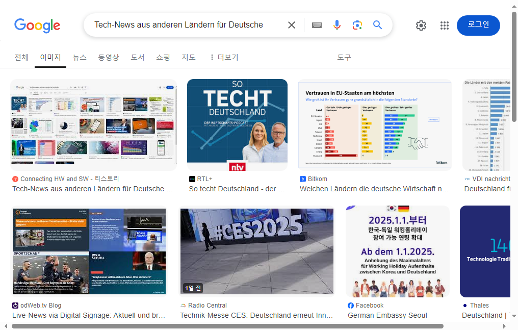Open the So Techt Deutschland podcast image
The height and width of the screenshot is (330, 518).
tap(237, 125)
